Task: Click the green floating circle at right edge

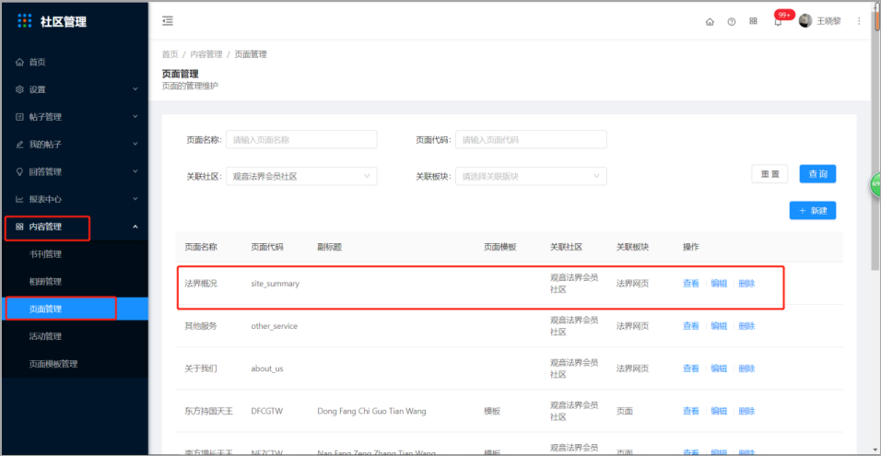Action: point(875,185)
